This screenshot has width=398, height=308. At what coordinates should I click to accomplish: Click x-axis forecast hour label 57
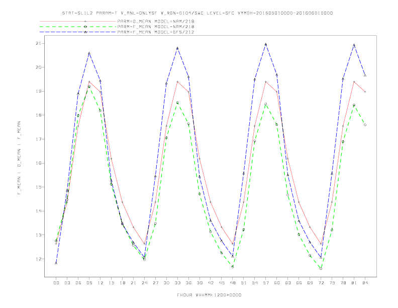point(266,283)
